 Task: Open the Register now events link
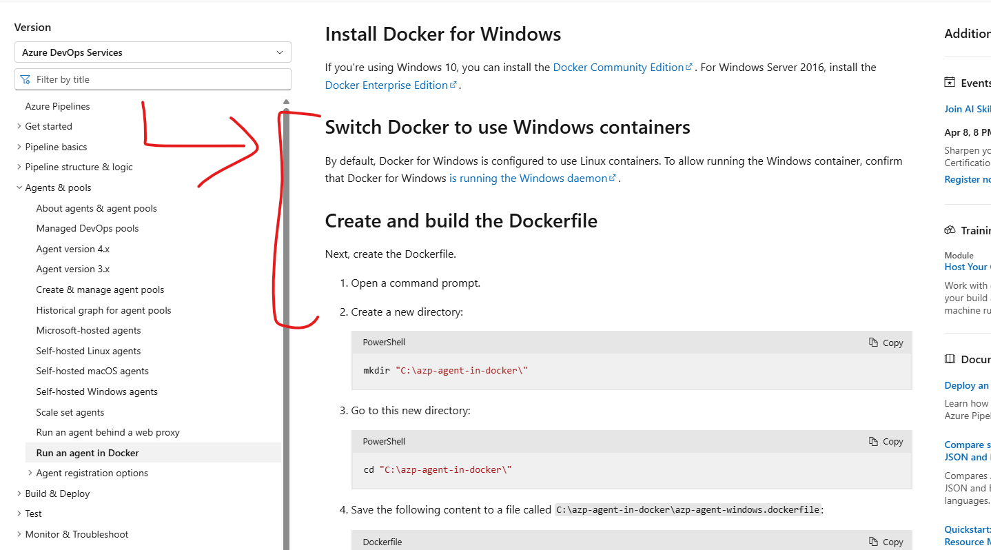click(x=968, y=179)
